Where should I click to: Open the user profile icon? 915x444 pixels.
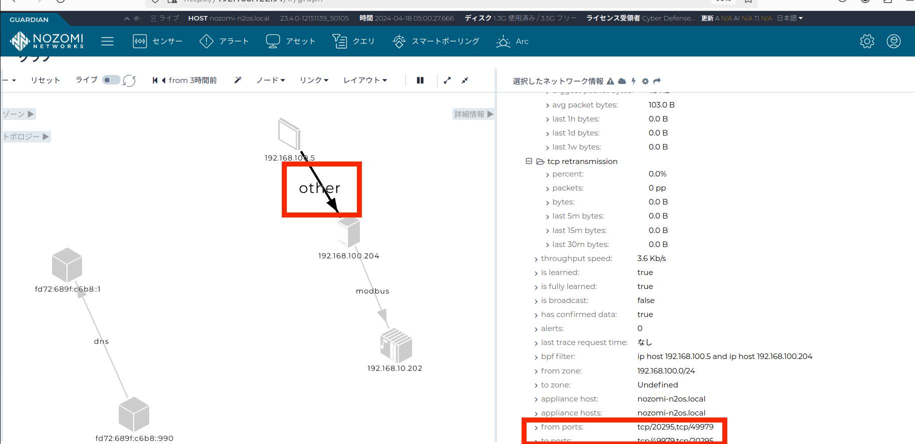pyautogui.click(x=893, y=41)
